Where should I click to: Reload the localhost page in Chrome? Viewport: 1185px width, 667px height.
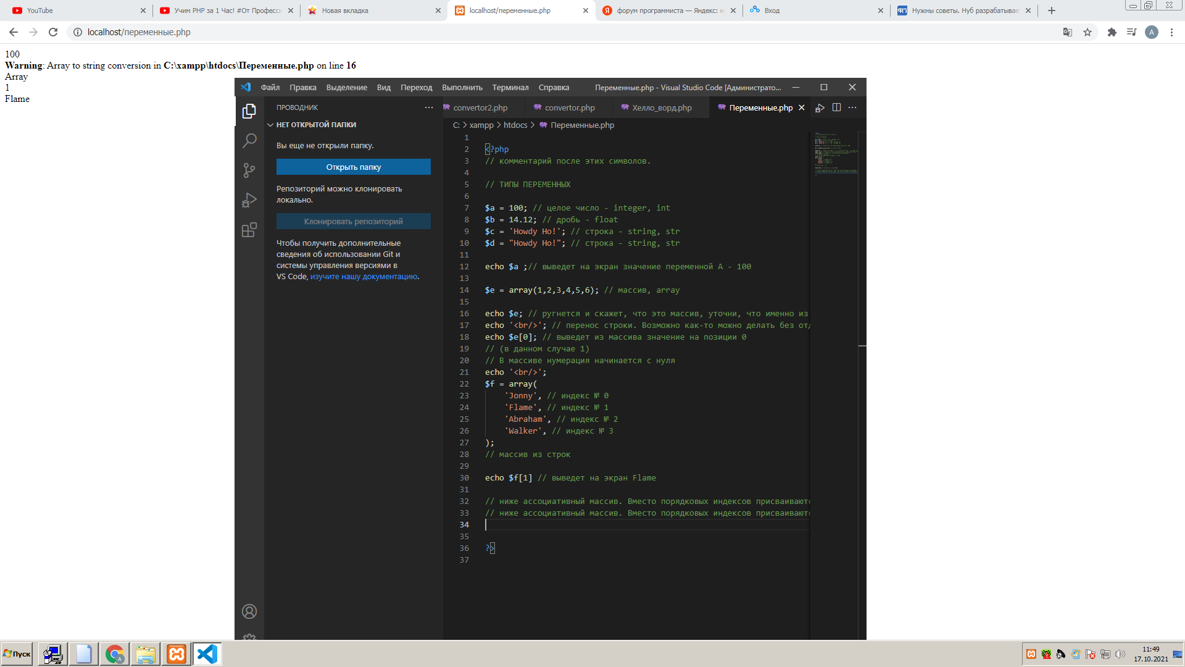[x=53, y=32]
